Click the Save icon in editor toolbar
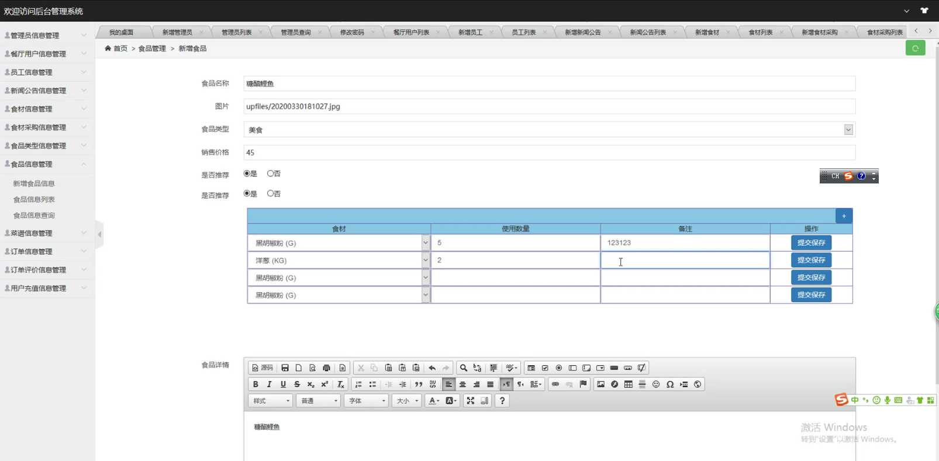This screenshot has width=939, height=461. tap(285, 368)
